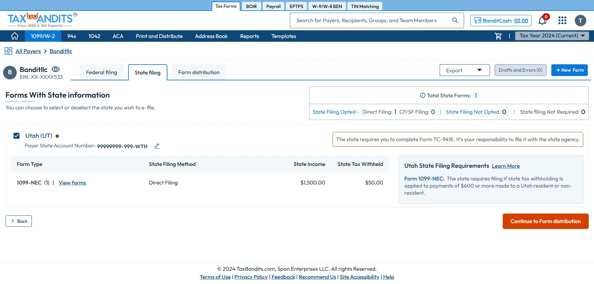Click account number 99999999-999-WTH
Image resolution: width=594 pixels, height=284 pixels.
click(122, 146)
